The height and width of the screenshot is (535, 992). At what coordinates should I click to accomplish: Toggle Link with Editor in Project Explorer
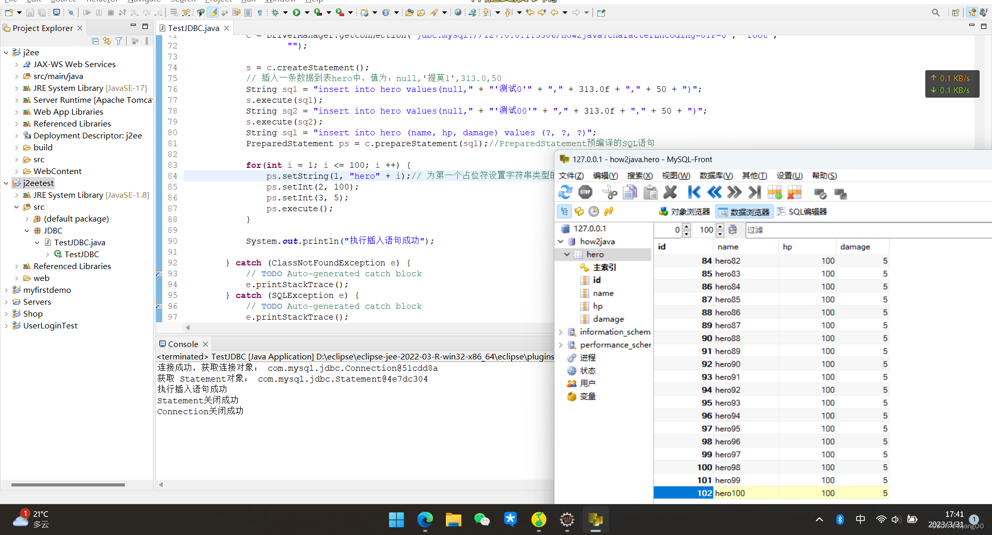(107, 41)
